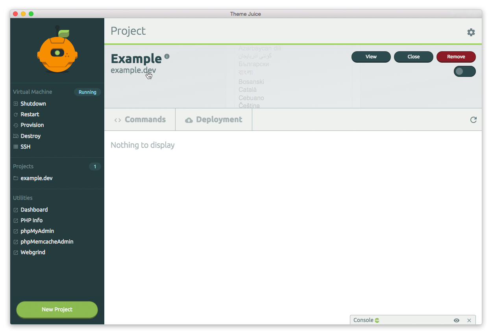Click the View button

point(371,57)
